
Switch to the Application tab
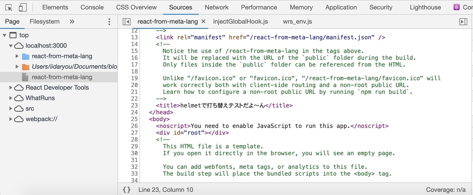tap(341, 7)
